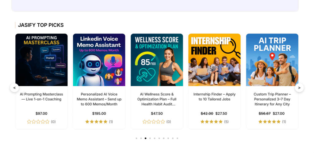The height and width of the screenshot is (153, 314).
Task: Open Personalized AI Voice Memo Assistant link
Action: coord(99,99)
